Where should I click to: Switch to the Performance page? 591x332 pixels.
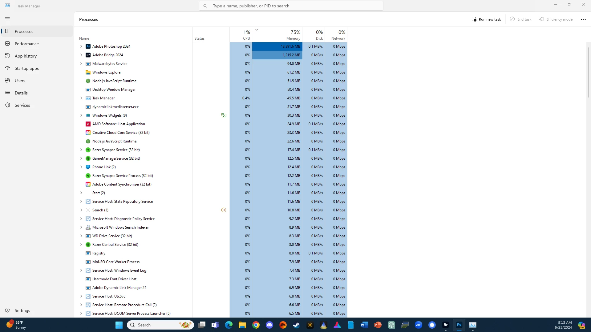37,44
